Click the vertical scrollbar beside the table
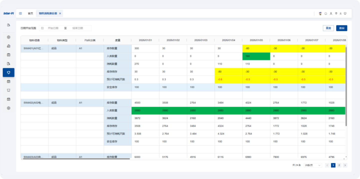 coord(346,86)
